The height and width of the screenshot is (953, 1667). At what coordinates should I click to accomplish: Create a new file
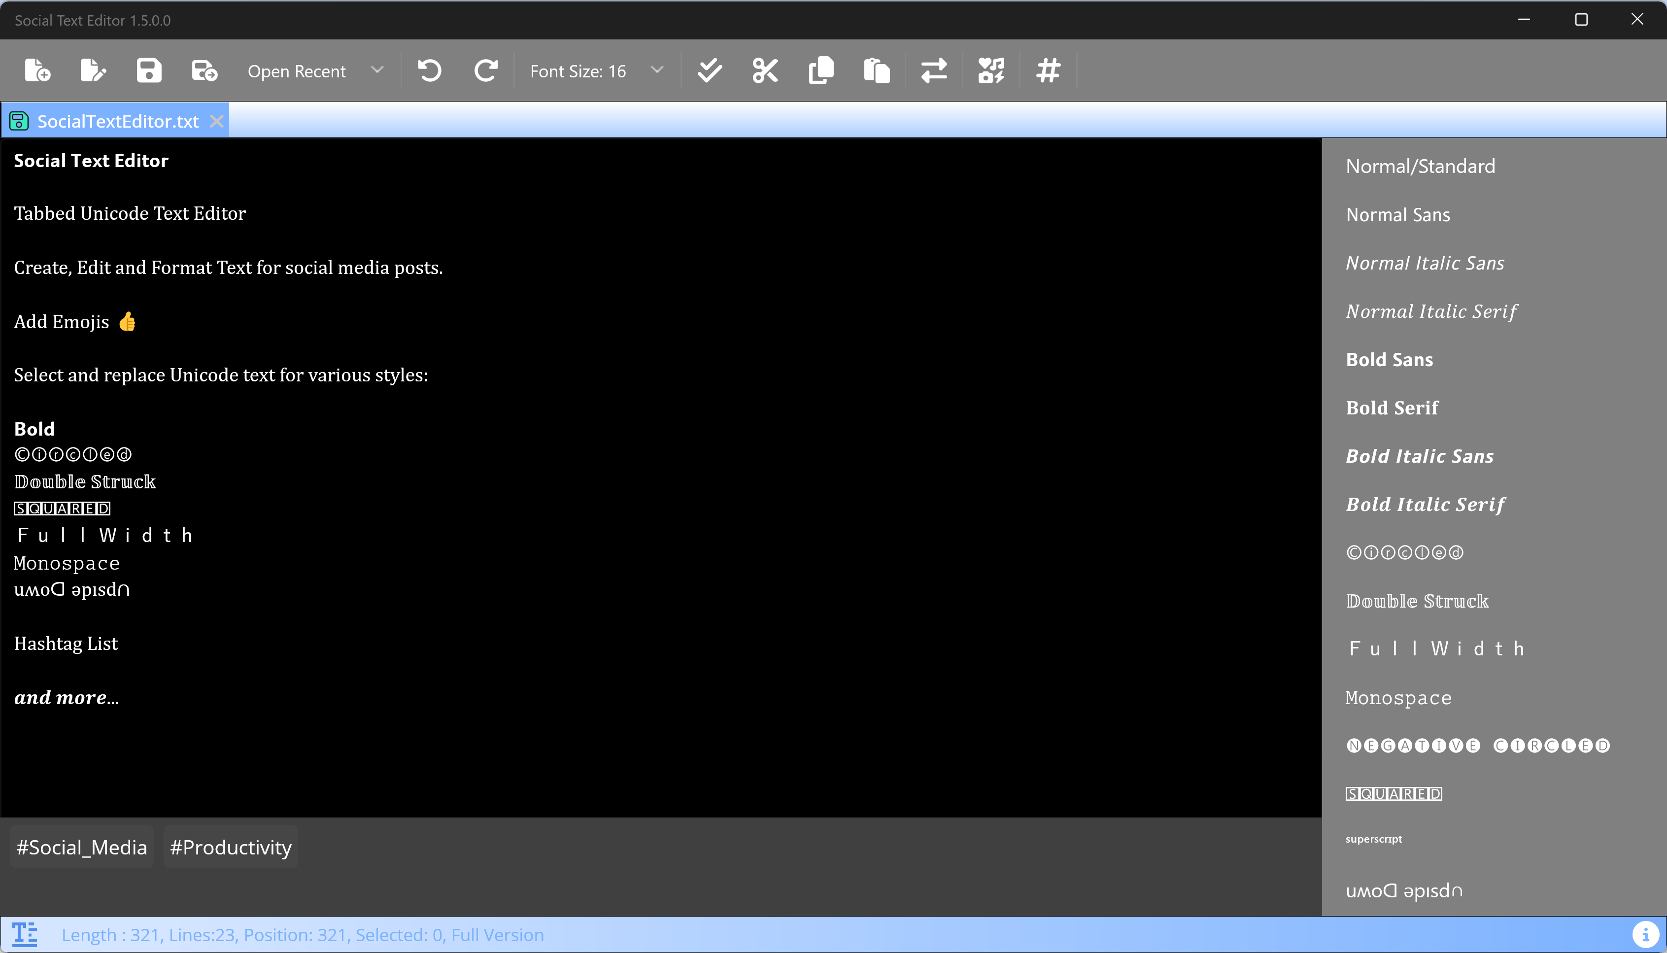pos(36,70)
